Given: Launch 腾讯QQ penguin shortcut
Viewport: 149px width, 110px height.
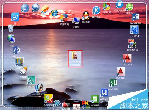Looking at the screenshot, I should (x=86, y=15).
